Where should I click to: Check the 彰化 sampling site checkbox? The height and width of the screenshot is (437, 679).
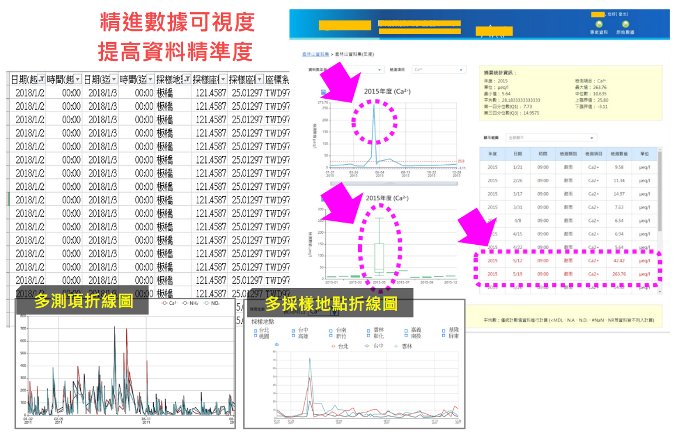coord(368,336)
